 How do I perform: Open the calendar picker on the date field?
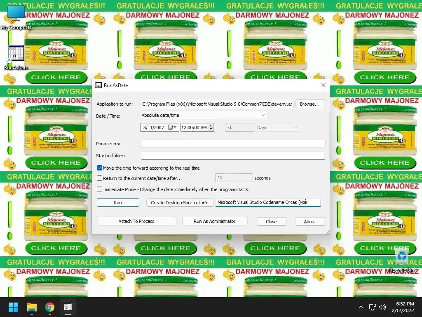click(x=172, y=128)
